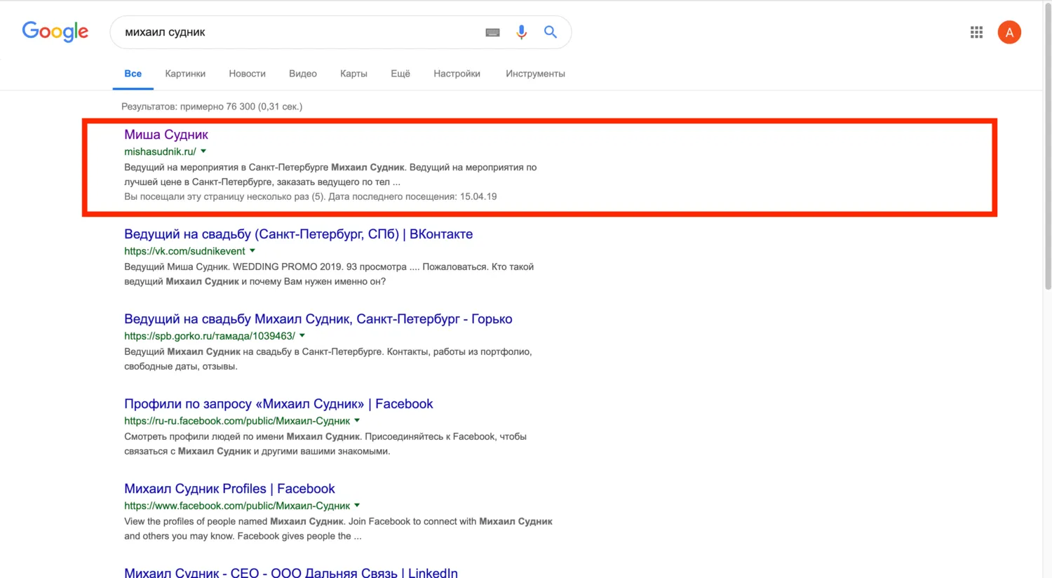
Task: Select the 'Все' tab
Action: 133,74
